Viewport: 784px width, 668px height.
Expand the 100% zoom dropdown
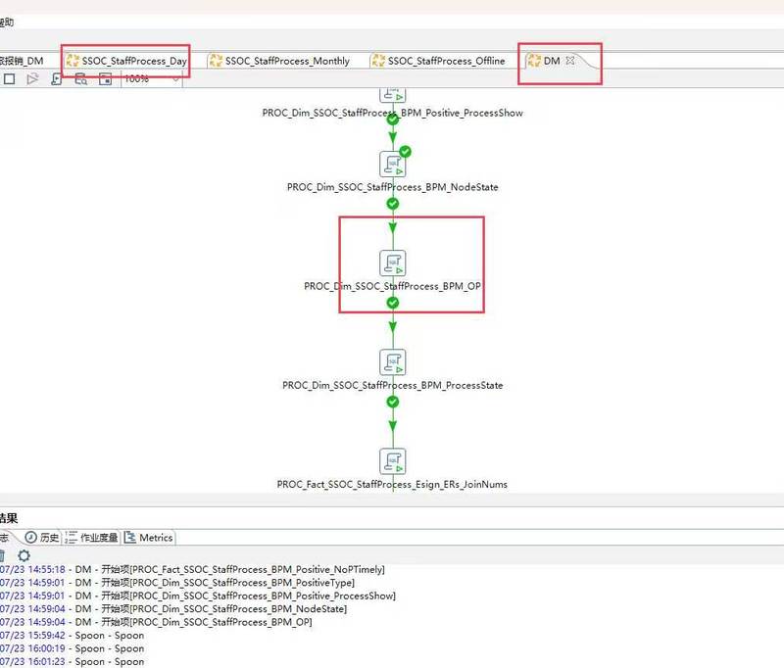176,79
